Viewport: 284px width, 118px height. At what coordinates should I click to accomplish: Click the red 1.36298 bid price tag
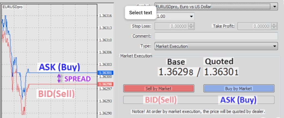pos(105,84)
